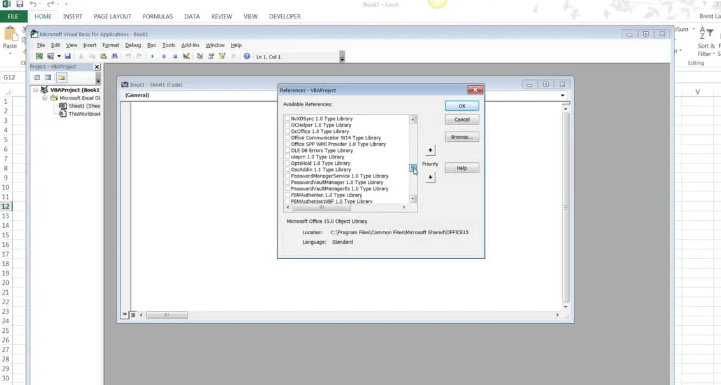721x385 pixels.
Task: Open the Tools menu in VBA editor
Action: click(168, 45)
